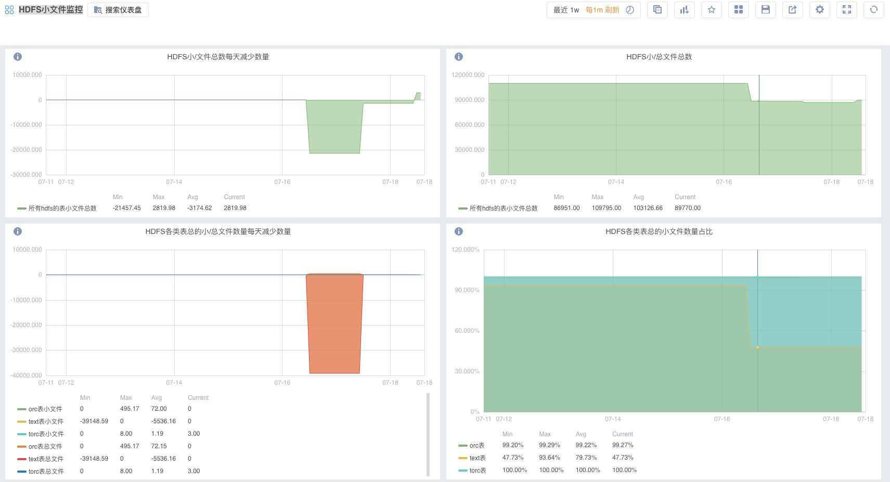This screenshot has height=482, width=890.
Task: Click the copy dashboard icon
Action: [x=657, y=10]
